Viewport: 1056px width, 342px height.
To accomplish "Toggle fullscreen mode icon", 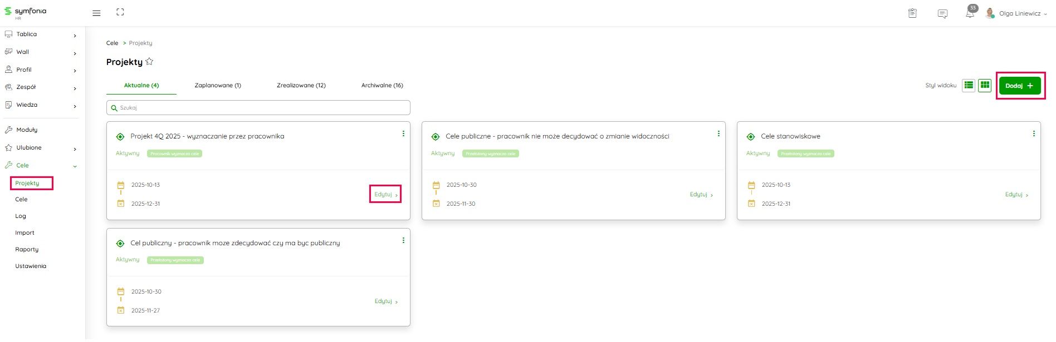I will 120,12.
